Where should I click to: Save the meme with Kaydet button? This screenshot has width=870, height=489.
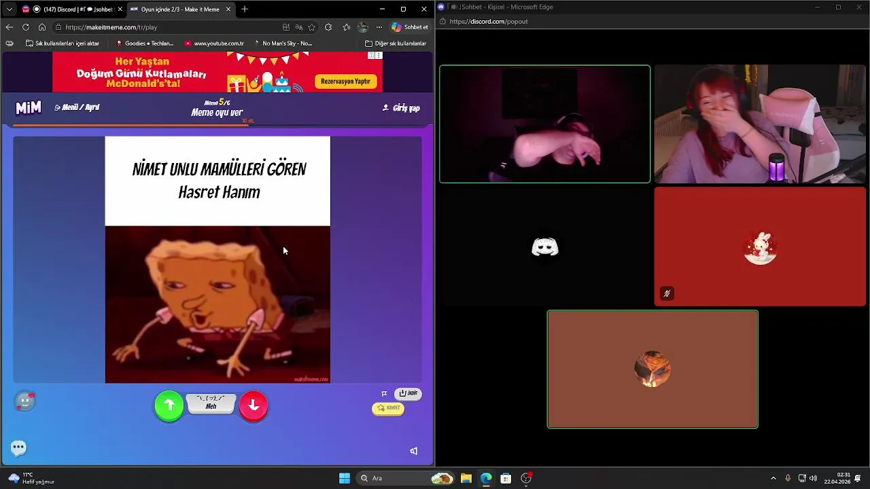tap(388, 408)
